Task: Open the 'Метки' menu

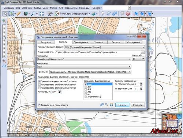Action: tap(53, 8)
